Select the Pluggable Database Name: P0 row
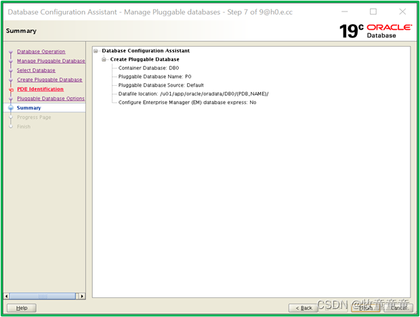The image size is (420, 317). pos(154,76)
